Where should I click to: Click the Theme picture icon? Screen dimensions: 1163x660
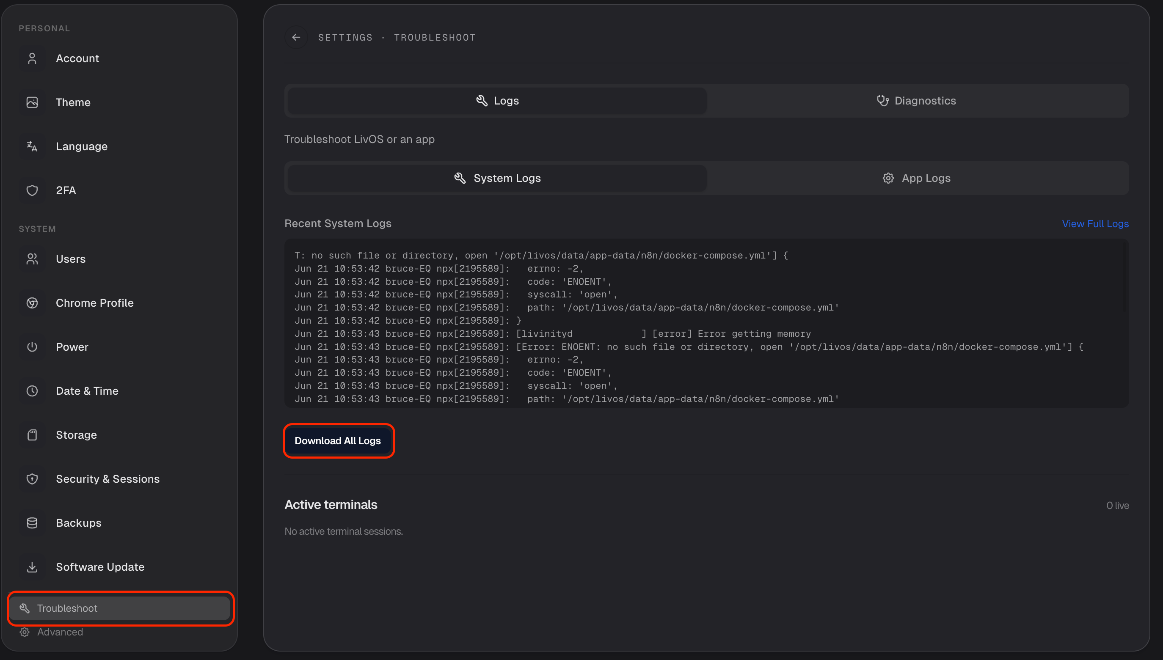tap(32, 102)
